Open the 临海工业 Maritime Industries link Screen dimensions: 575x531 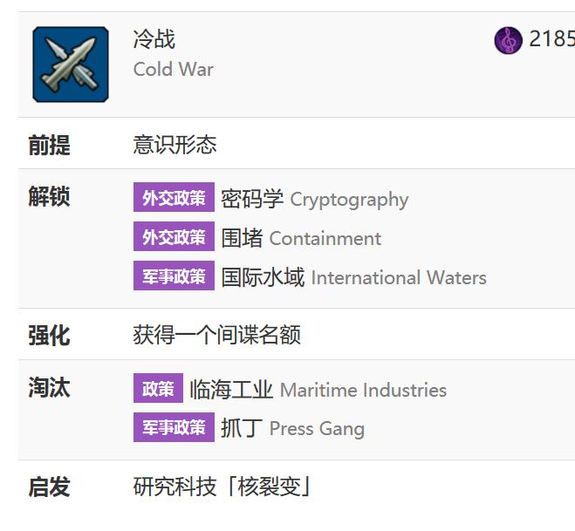coord(318,390)
